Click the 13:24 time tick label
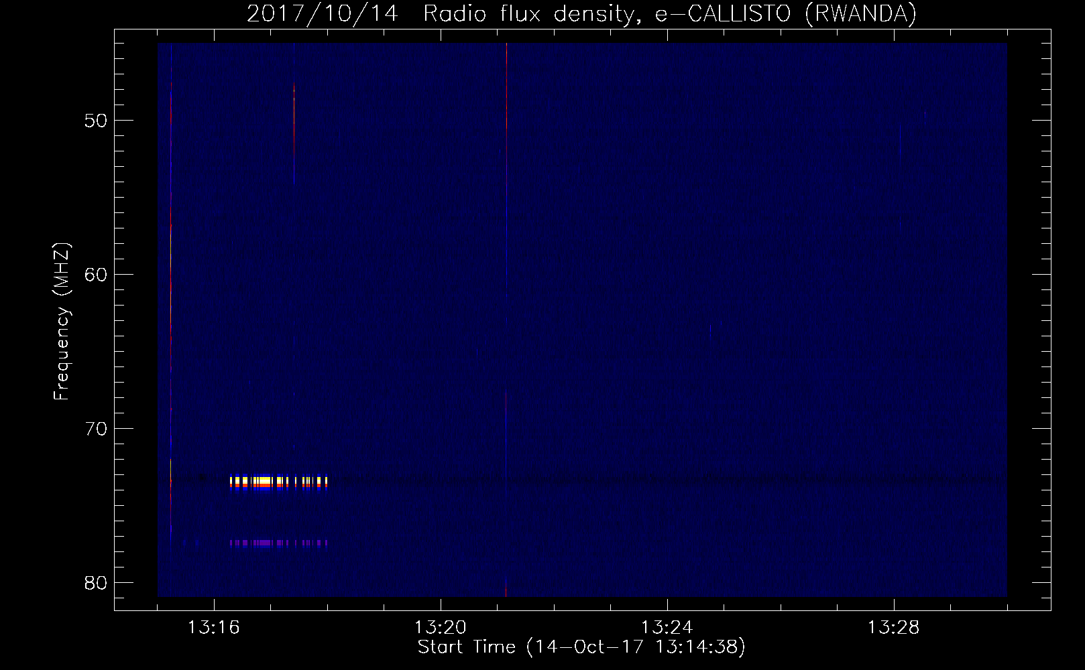Screen dimensions: 1085x670 [667, 628]
